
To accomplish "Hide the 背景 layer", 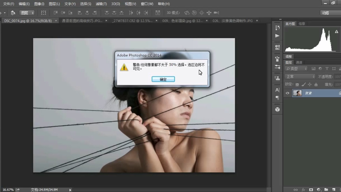I will coord(287,93).
